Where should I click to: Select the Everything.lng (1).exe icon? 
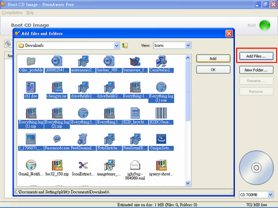tap(161, 87)
